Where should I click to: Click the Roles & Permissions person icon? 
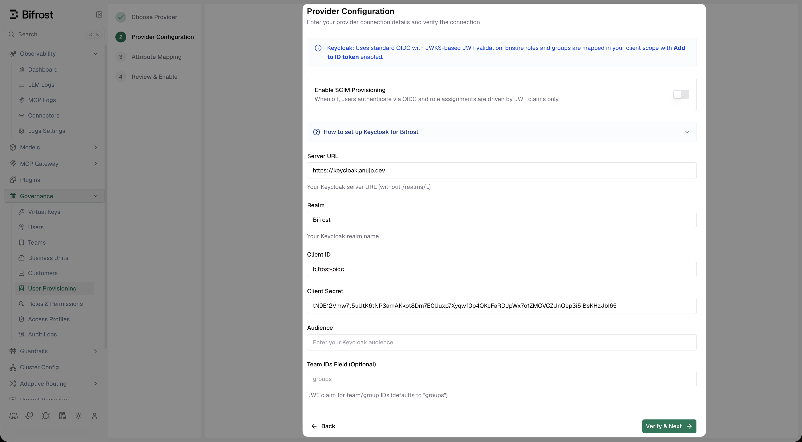pyautogui.click(x=21, y=304)
